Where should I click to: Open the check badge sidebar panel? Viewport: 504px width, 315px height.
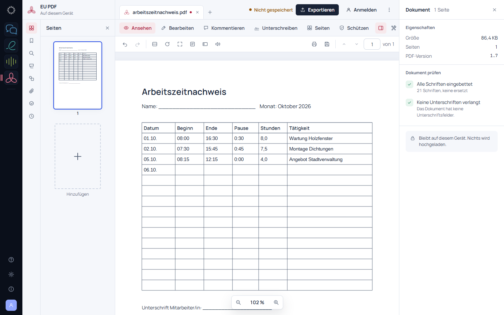tap(31, 104)
